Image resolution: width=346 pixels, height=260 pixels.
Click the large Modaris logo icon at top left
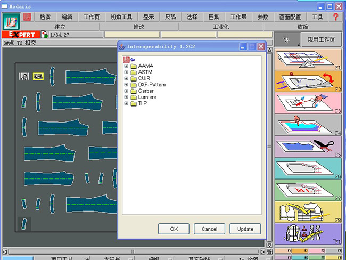click(x=10, y=22)
